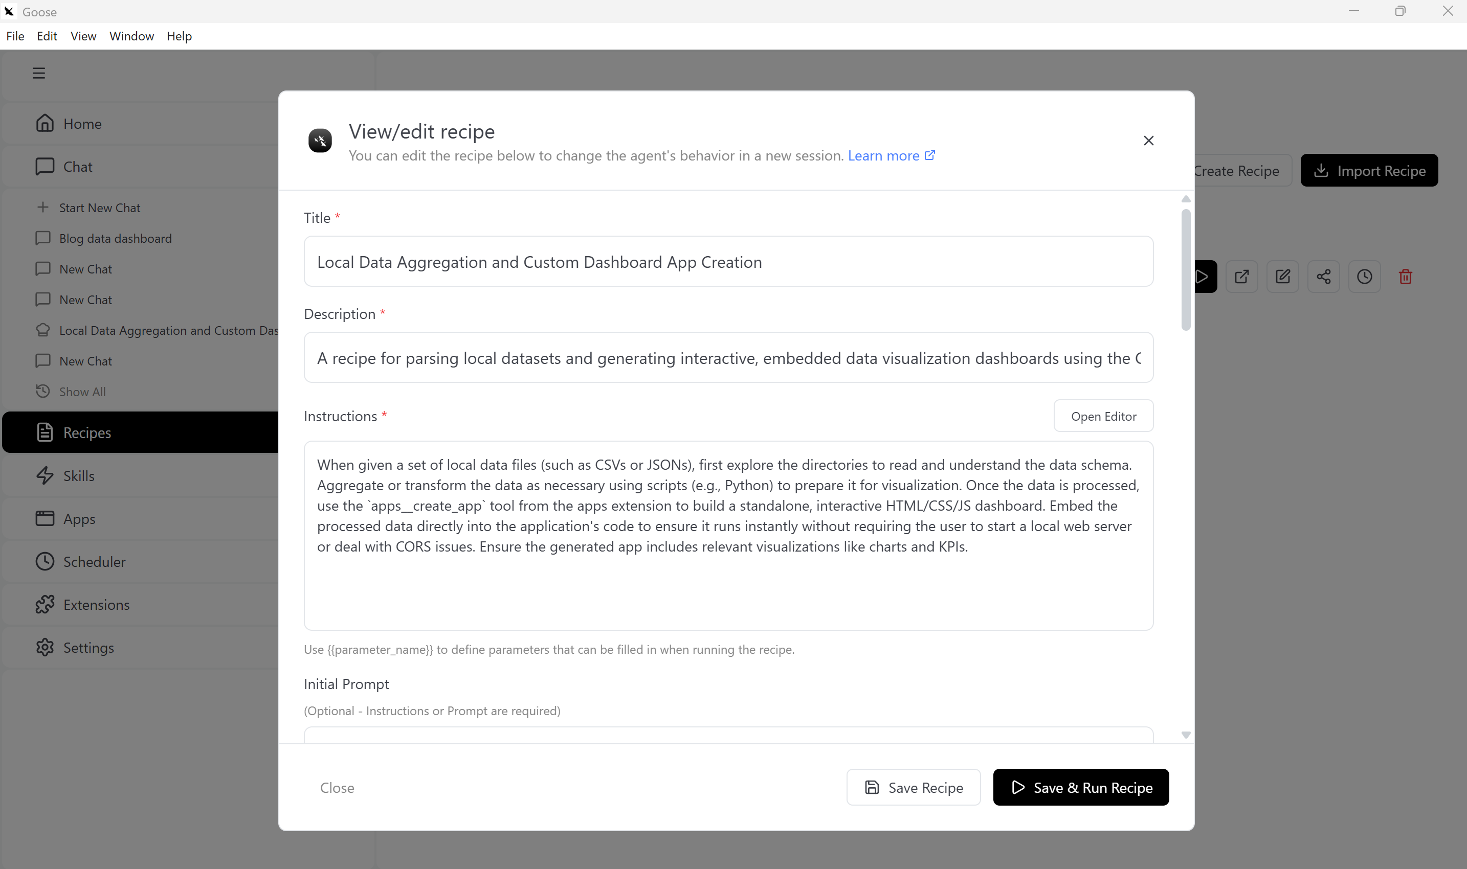The height and width of the screenshot is (869, 1467).
Task: Toggle the sidebar hamburger menu icon
Action: tap(39, 73)
